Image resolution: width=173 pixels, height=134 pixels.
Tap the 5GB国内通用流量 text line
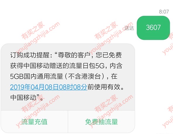(37, 76)
